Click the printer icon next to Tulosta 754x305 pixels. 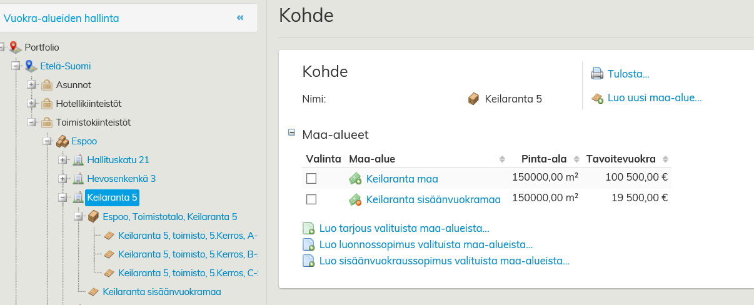[x=597, y=74]
